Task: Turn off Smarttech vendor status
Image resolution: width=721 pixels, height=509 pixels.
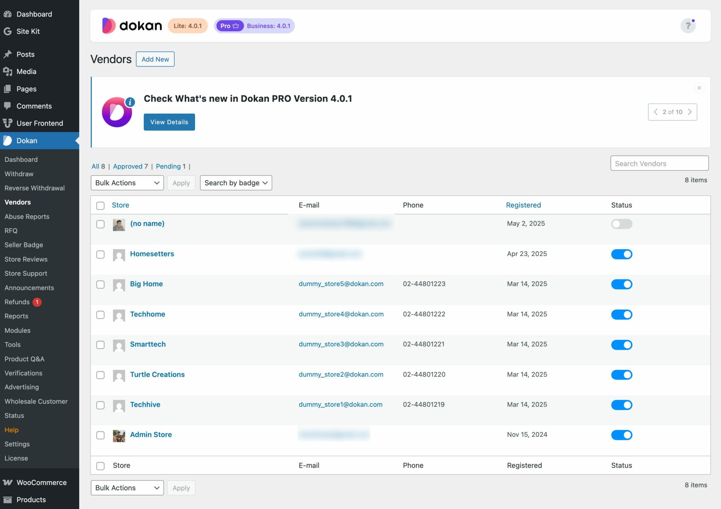Action: (621, 345)
